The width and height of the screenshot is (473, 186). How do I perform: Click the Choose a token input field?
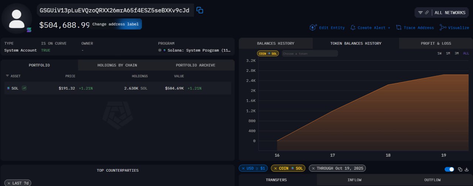coord(310,54)
